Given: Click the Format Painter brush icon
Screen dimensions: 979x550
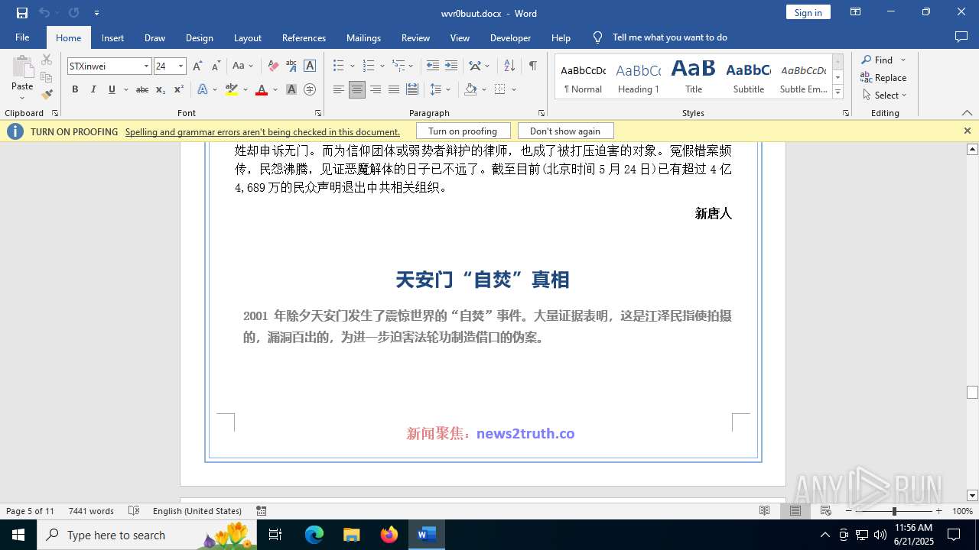Looking at the screenshot, I should pos(47,95).
